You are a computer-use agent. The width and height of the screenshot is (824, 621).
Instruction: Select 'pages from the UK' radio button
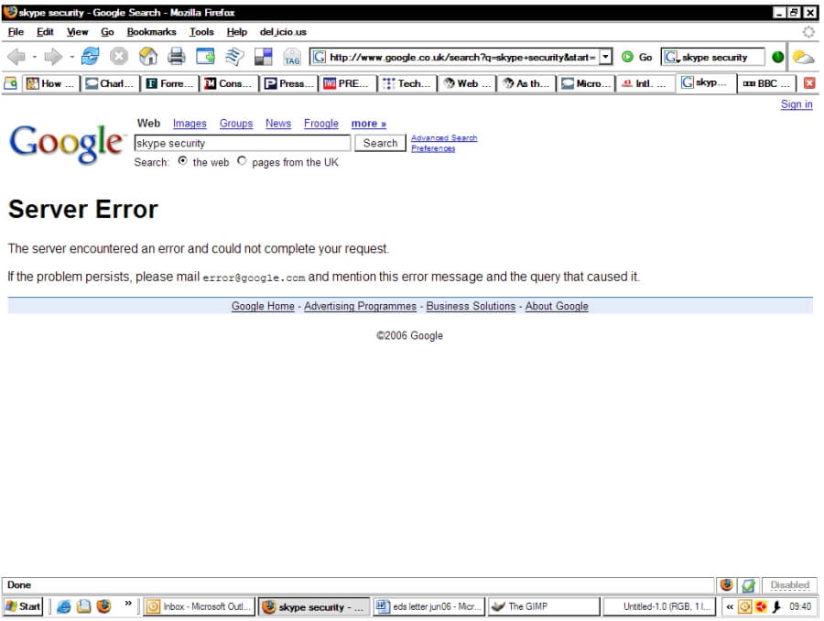click(x=242, y=161)
